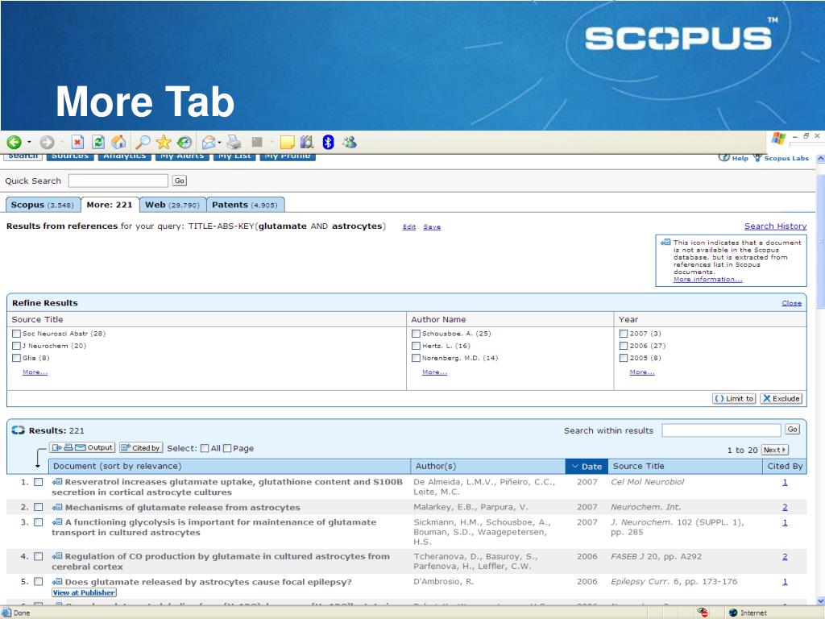Open the Search History link
The height and width of the screenshot is (619, 825).
coord(776,226)
